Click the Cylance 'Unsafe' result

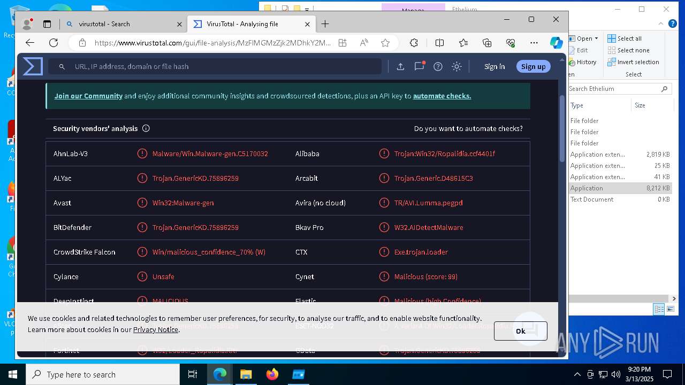(163, 276)
